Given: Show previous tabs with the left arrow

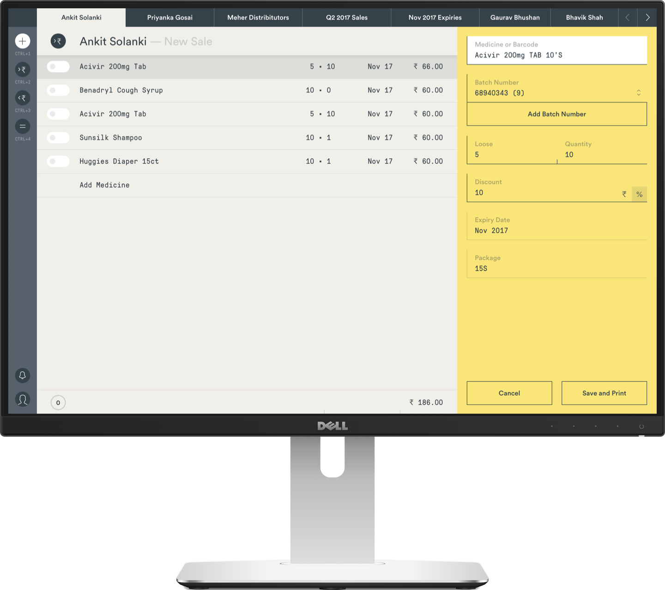Looking at the screenshot, I should 628,18.
